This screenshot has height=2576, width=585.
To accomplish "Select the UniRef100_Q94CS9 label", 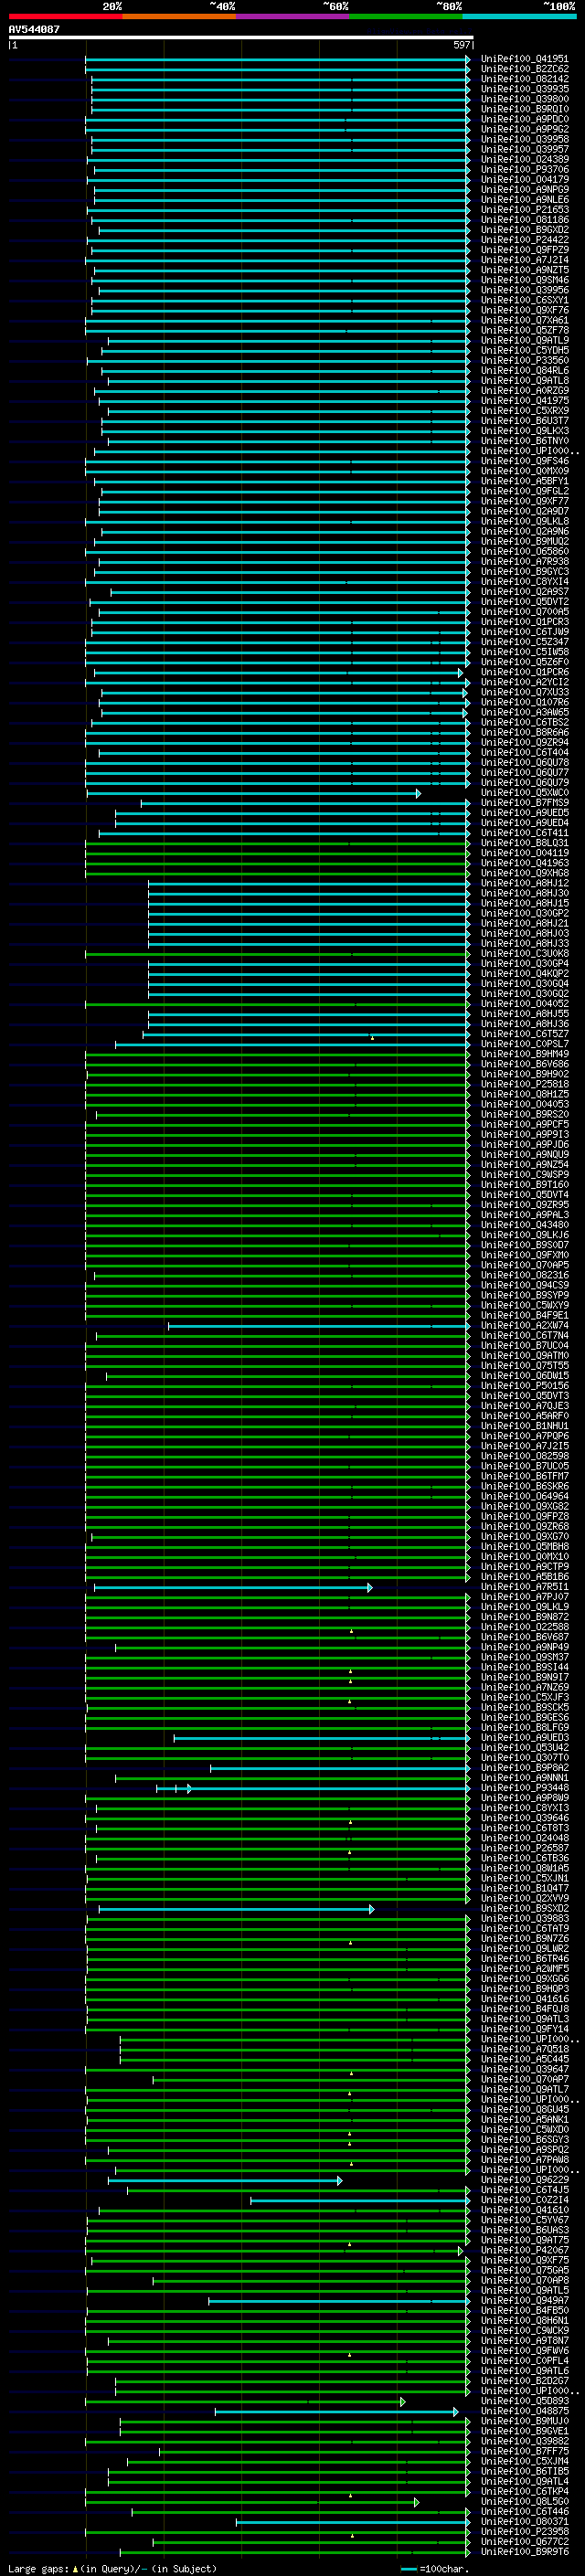I will click(524, 1285).
